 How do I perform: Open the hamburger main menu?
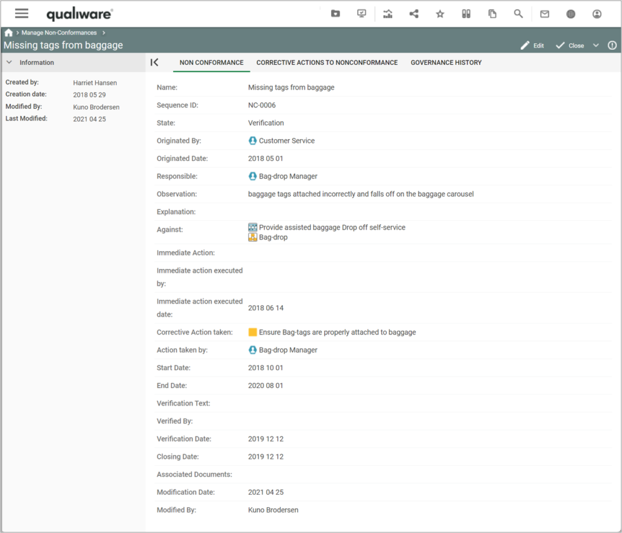click(x=22, y=13)
